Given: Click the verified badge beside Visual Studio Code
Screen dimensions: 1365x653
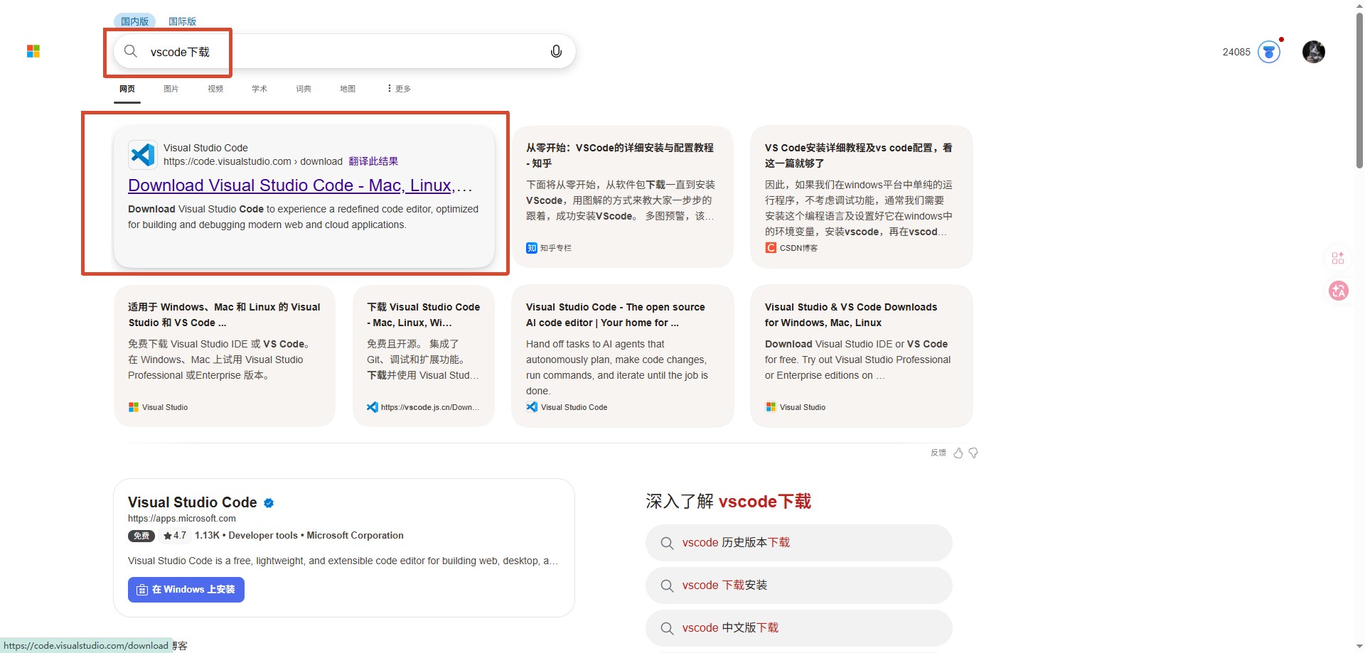Looking at the screenshot, I should [269, 503].
